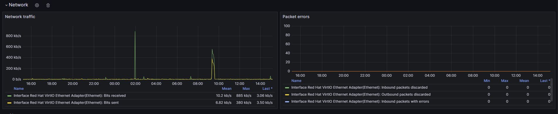Toggle Outbound packets discarded series label
The height and width of the screenshot is (114, 558).
[361, 94]
